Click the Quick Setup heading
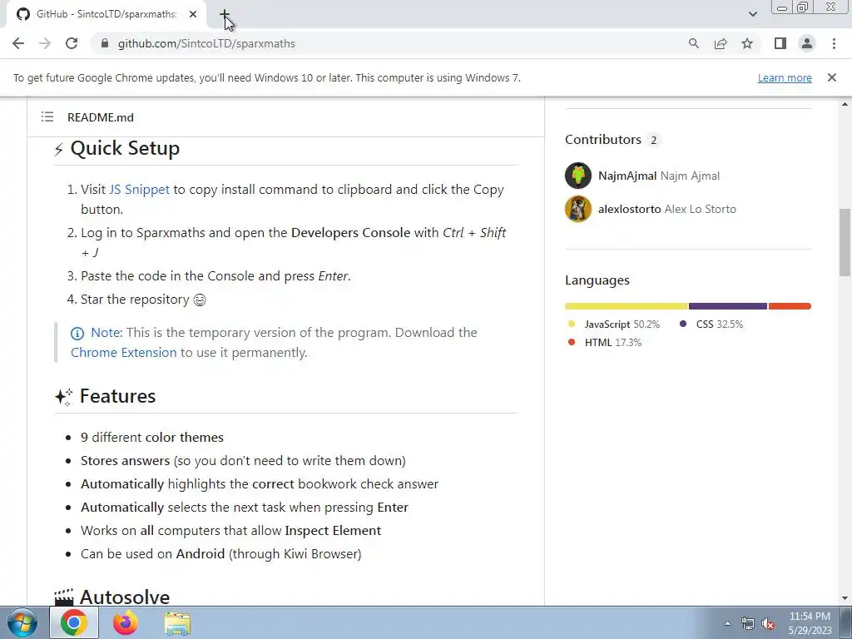The height and width of the screenshot is (639, 852). point(125,148)
